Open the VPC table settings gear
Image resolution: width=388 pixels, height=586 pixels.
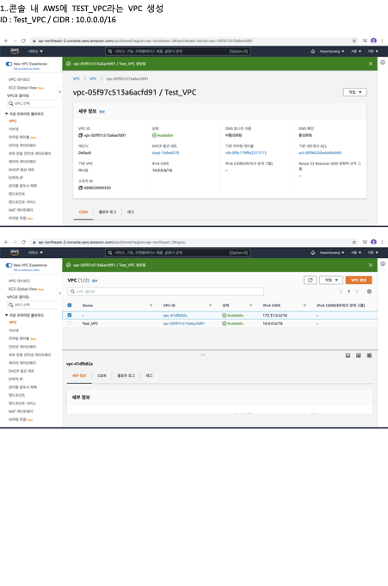pyautogui.click(x=369, y=291)
